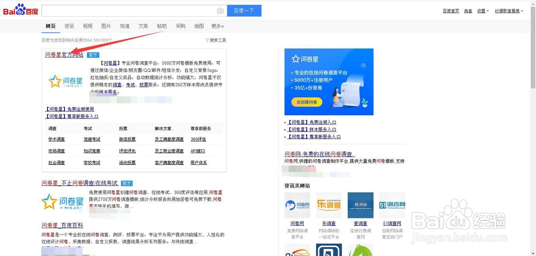This screenshot has height=256, width=536.
Task: Click the 问卷星 star logo in banner
Action: [x=305, y=59]
